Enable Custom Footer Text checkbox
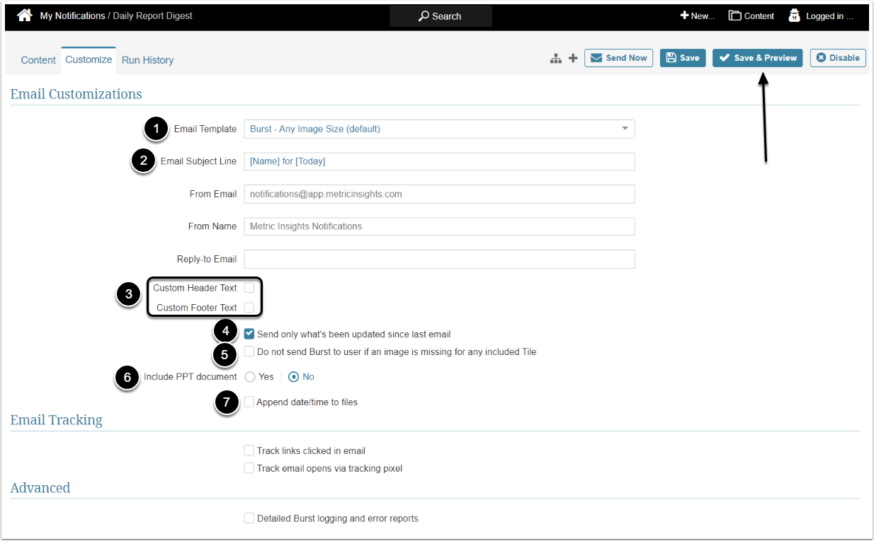 click(249, 308)
